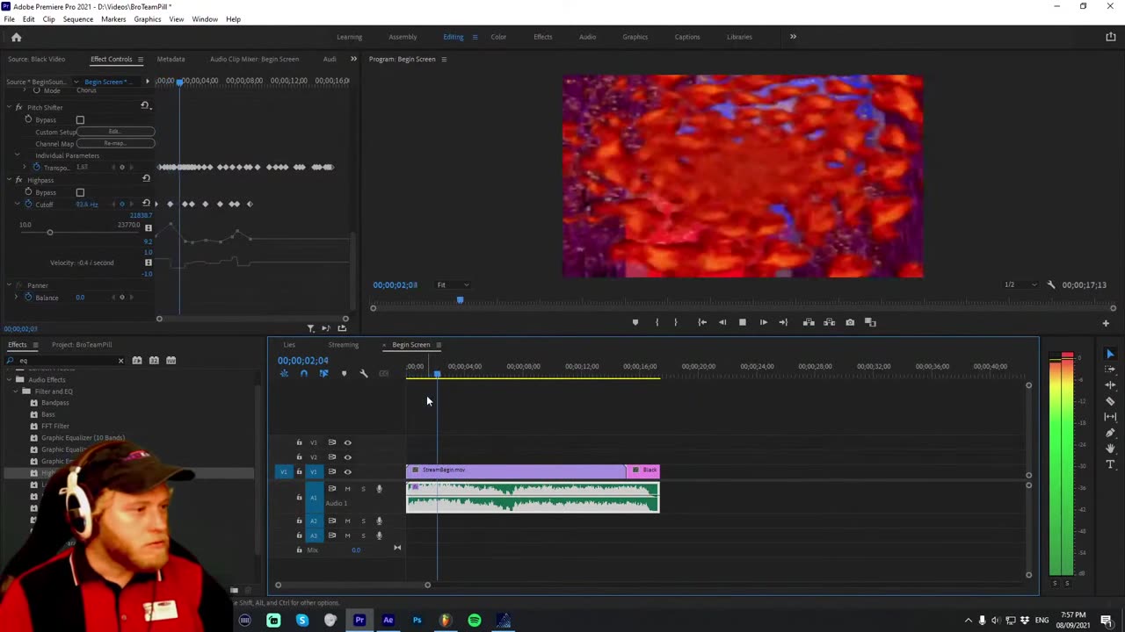Toggle Highpass Bypass checkbox
The image size is (1125, 632).
pyautogui.click(x=80, y=192)
